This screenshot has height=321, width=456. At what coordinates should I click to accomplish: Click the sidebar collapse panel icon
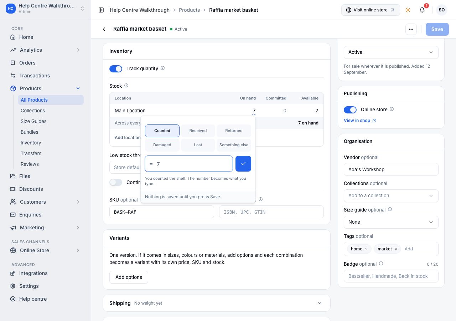(x=101, y=10)
